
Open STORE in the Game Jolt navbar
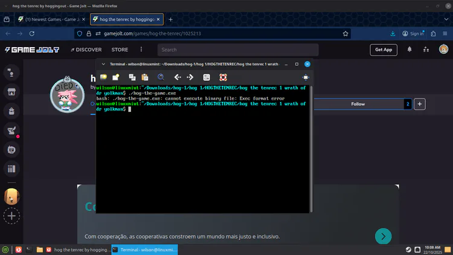click(x=120, y=50)
